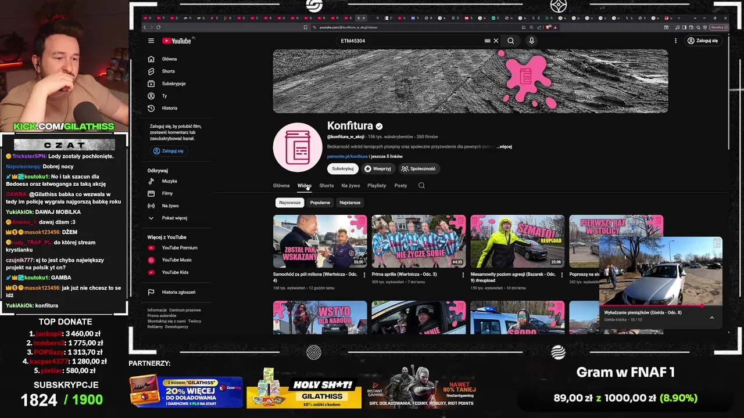
Task: Open the Playlisty channel tab
Action: (x=377, y=186)
